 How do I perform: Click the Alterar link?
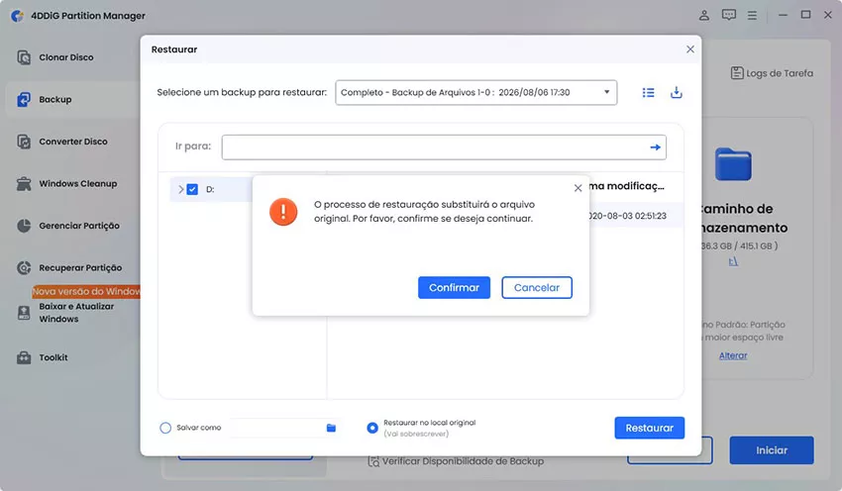point(733,355)
